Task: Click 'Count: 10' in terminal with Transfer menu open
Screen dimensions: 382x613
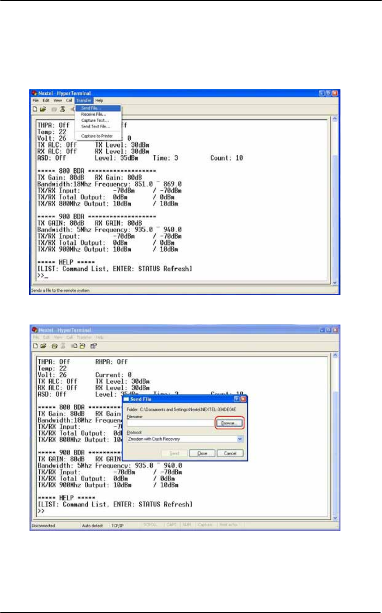Action: click(227, 158)
